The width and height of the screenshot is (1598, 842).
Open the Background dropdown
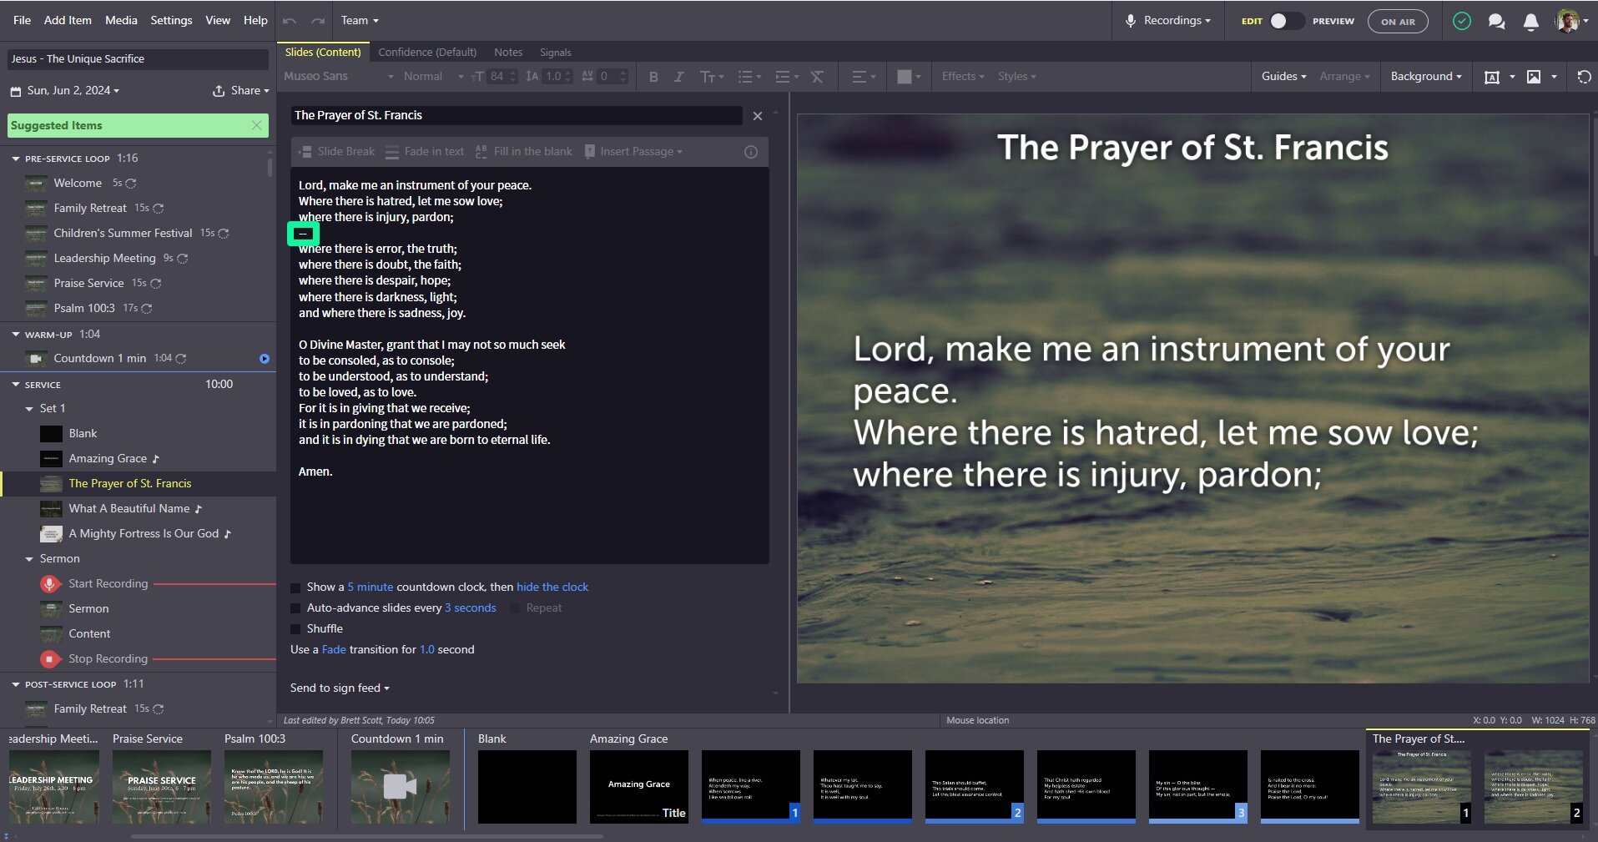point(1426,77)
